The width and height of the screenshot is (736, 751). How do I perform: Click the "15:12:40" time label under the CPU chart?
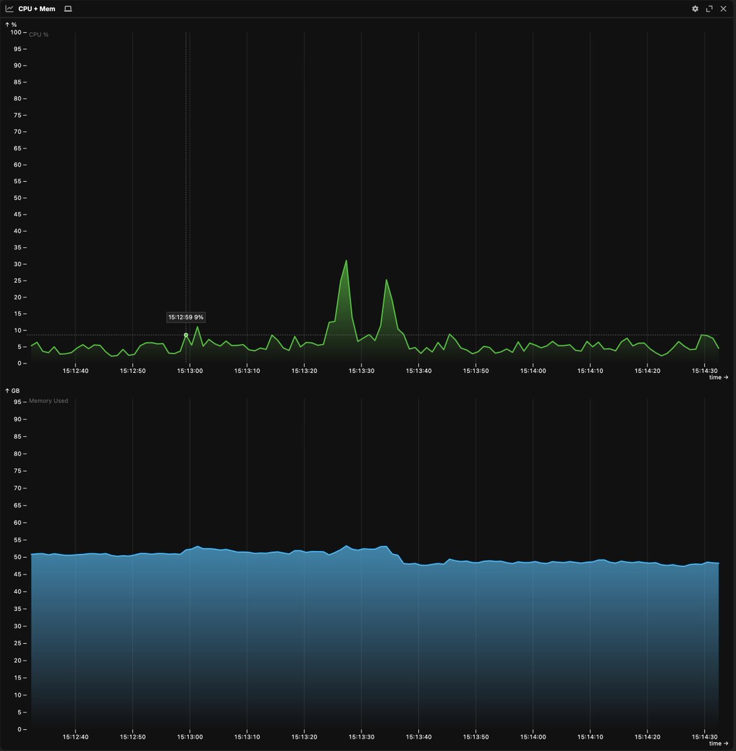coord(76,370)
